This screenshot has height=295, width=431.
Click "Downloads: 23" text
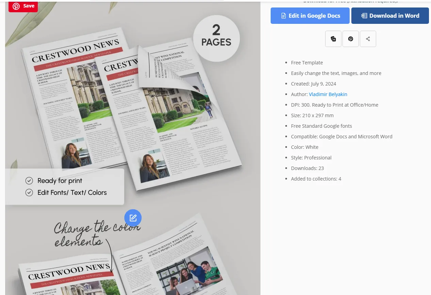(x=307, y=168)
